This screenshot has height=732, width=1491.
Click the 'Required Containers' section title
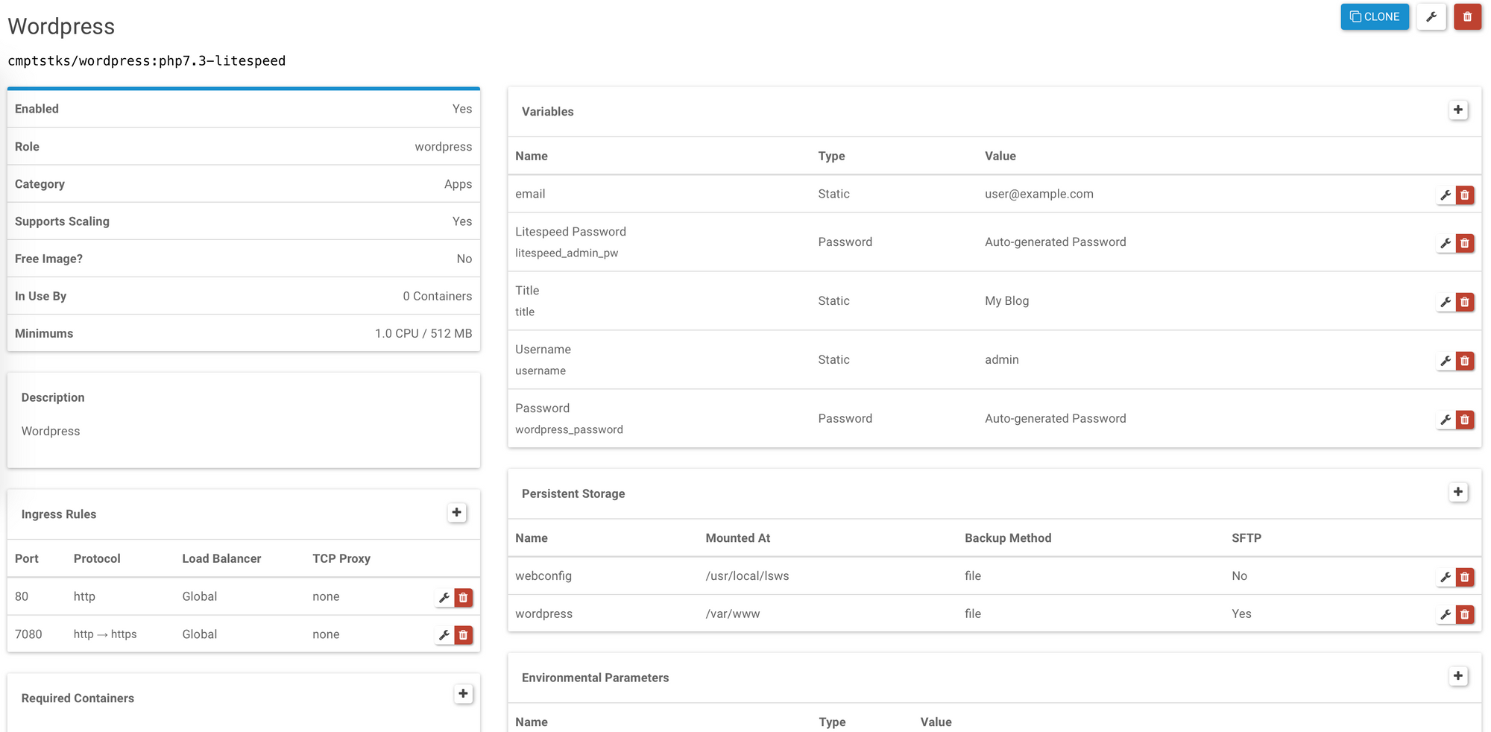click(78, 698)
